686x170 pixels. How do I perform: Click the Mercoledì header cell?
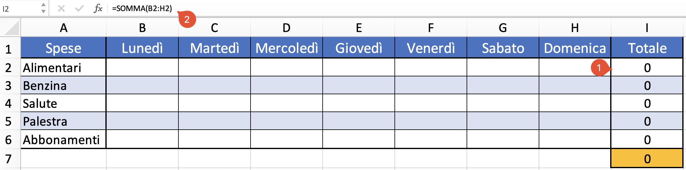click(x=287, y=48)
